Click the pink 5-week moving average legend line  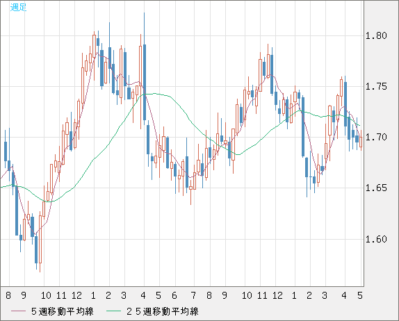[18, 311]
